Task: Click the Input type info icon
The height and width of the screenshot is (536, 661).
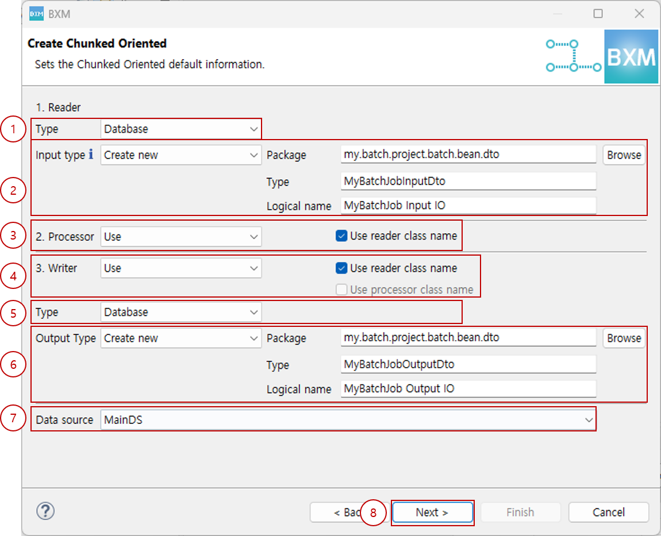Action: 91,155
